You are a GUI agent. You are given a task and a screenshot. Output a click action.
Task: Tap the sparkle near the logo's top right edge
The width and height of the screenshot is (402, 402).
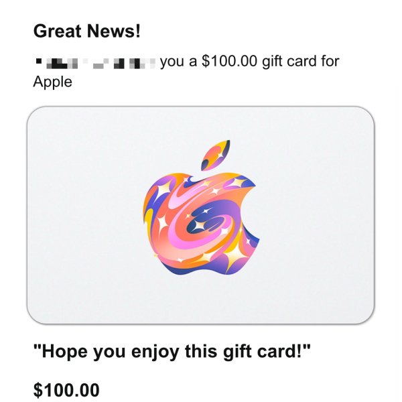click(x=239, y=182)
